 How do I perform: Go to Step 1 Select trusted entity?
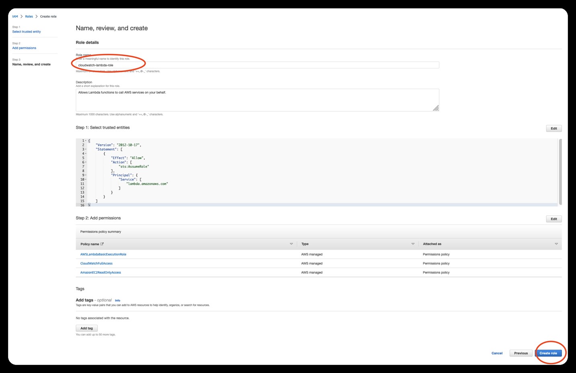click(27, 31)
